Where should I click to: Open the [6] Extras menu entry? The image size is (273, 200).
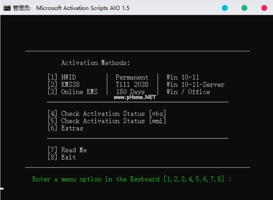(x=65, y=128)
